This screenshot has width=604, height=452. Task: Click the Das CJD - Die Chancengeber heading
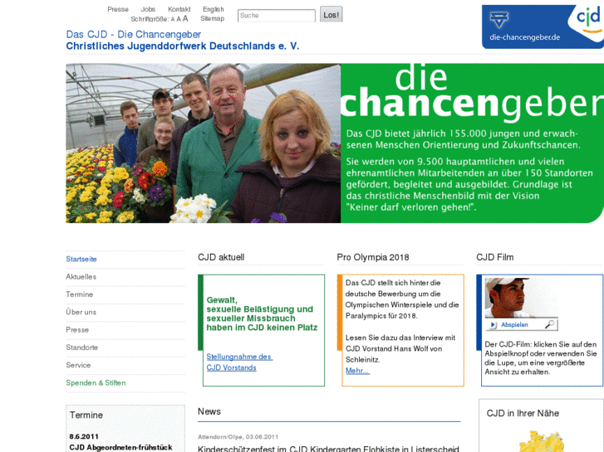133,35
